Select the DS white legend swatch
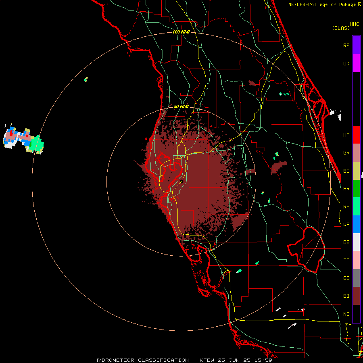The height and width of the screenshot is (363, 363). click(x=356, y=242)
